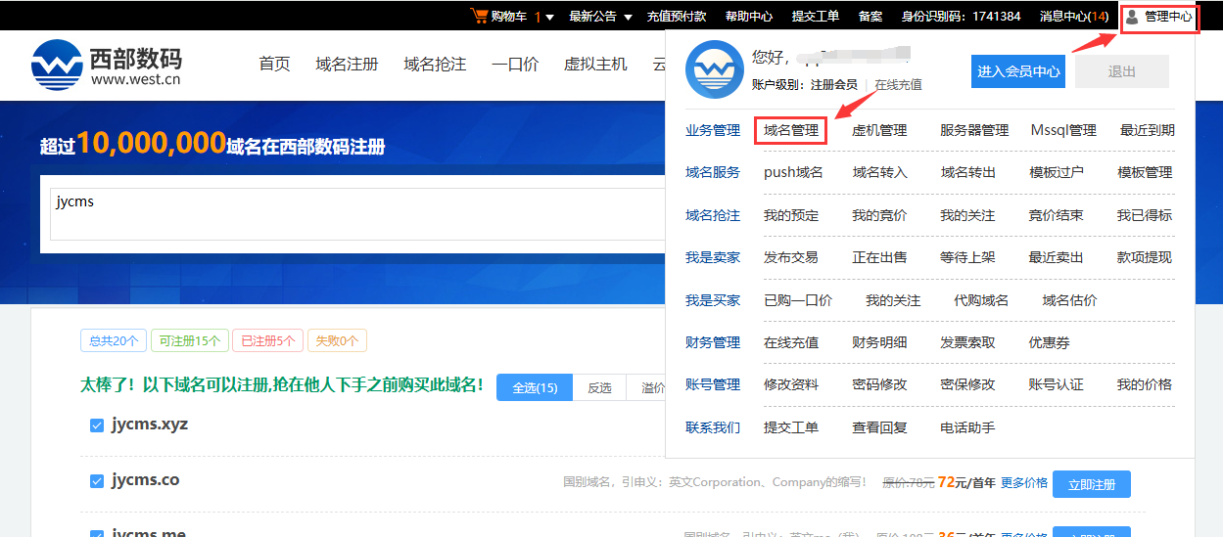Open 修改资料 link
Viewport: 1223px width, 537px height.
791,384
